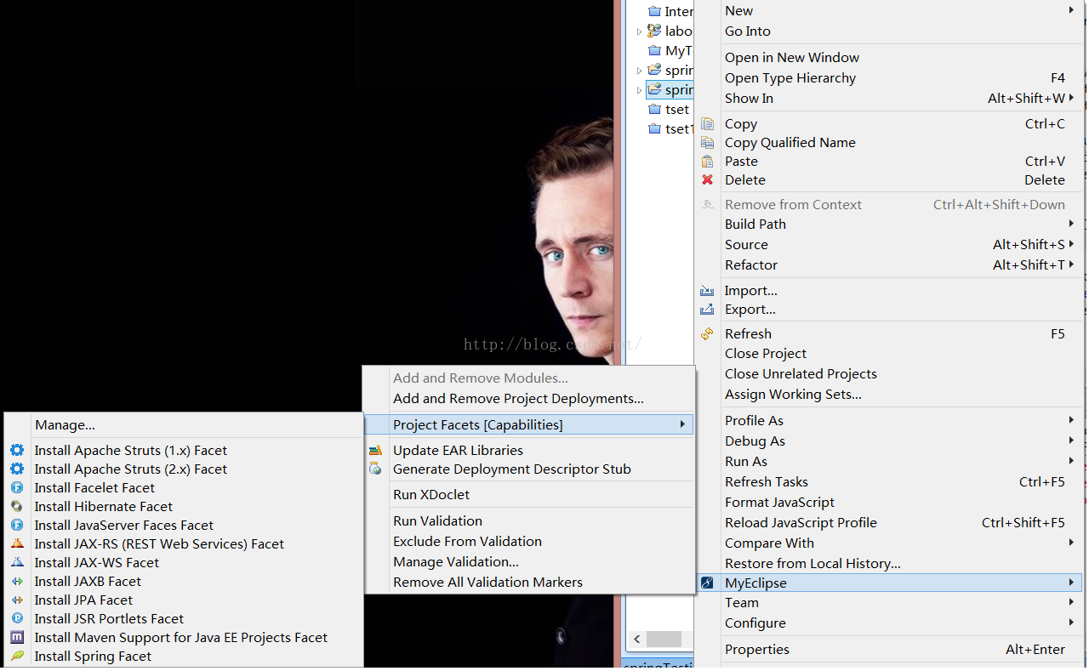Click the Export icon
The height and width of the screenshot is (671, 1089).
707,310
